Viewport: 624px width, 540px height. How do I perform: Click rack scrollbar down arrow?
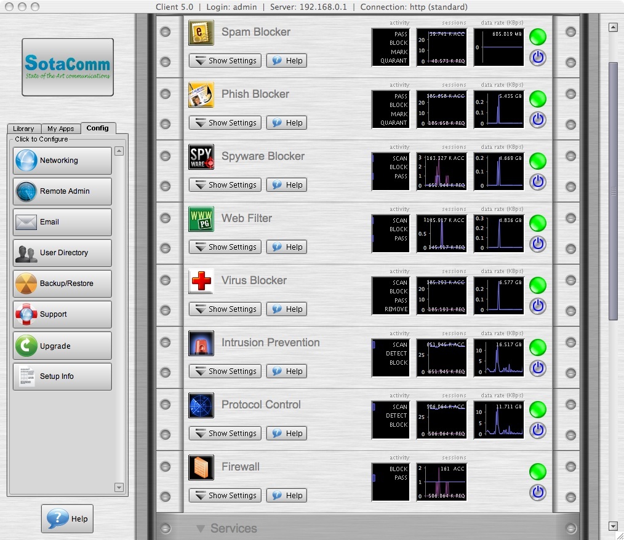pyautogui.click(x=613, y=526)
